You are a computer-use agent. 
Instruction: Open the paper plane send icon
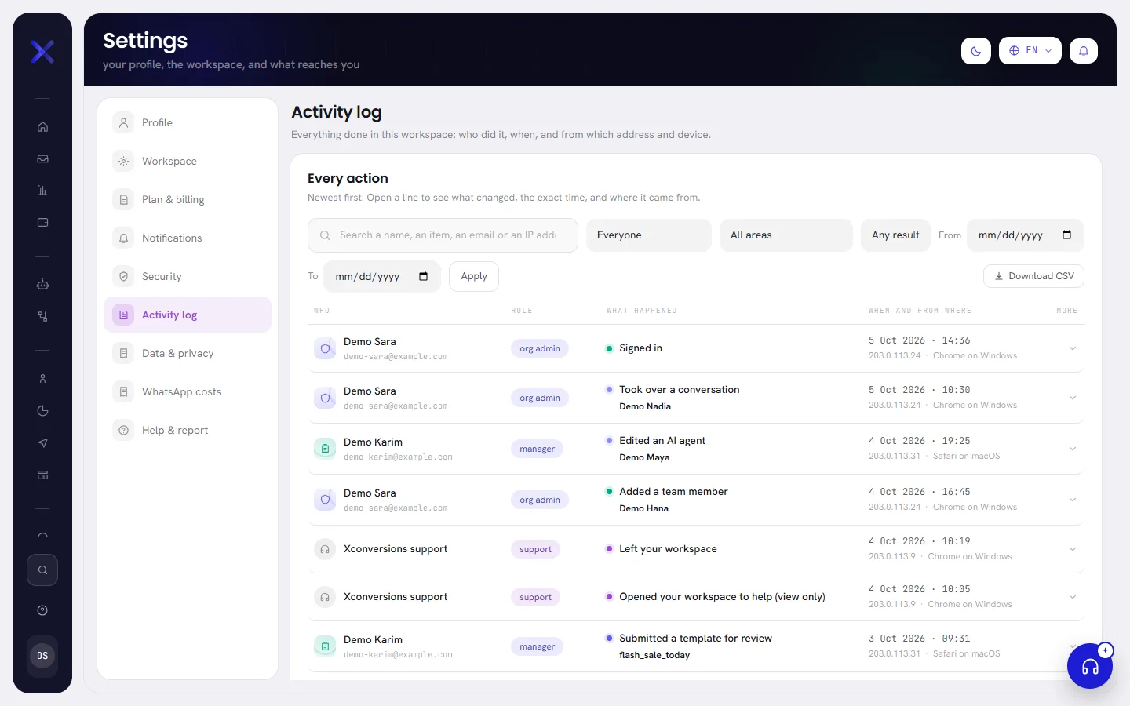(x=42, y=443)
